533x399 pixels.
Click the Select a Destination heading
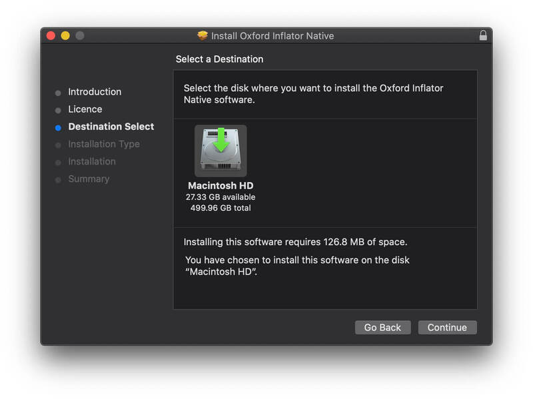tap(219, 59)
